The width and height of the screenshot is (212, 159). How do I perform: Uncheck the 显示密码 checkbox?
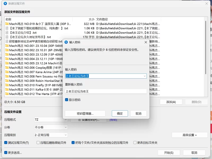click(x=67, y=100)
